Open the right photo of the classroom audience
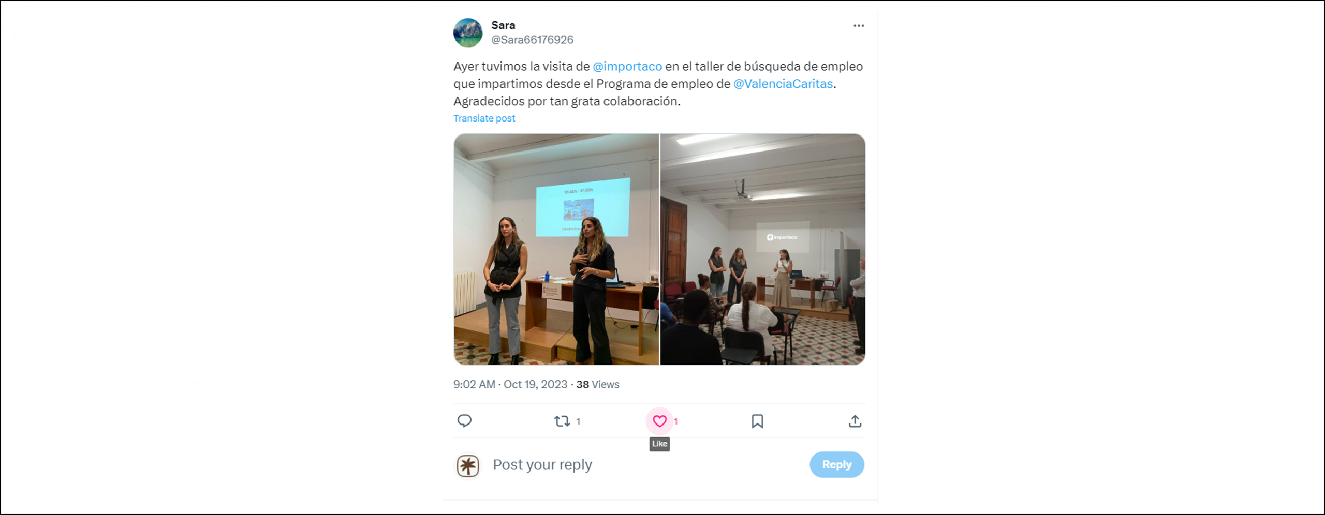 coord(763,249)
